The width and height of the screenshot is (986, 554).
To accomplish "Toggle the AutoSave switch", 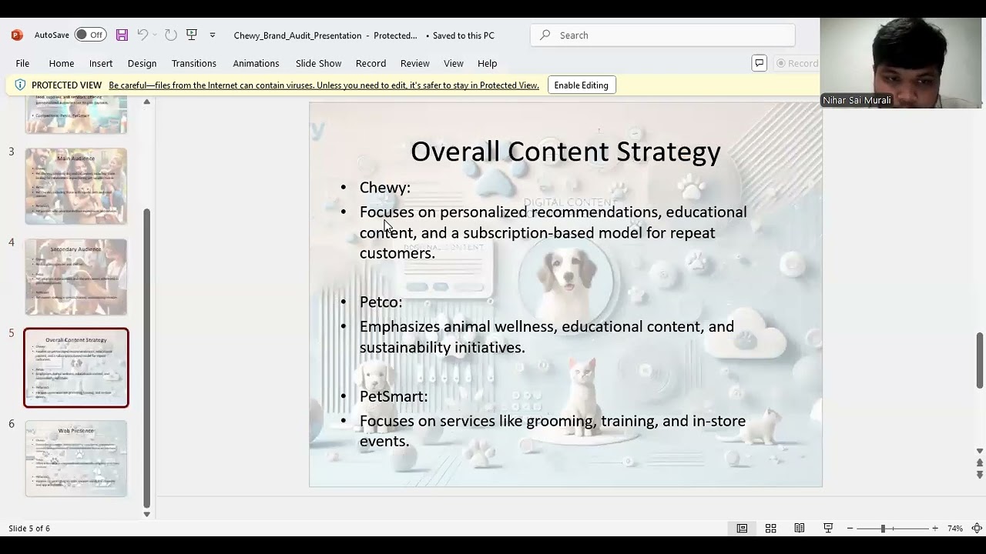I will [x=90, y=35].
